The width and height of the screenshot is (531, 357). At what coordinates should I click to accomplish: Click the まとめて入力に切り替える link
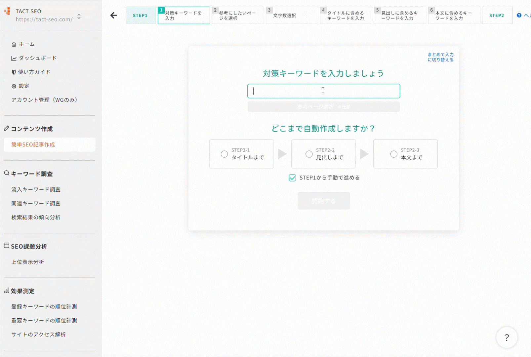440,57
